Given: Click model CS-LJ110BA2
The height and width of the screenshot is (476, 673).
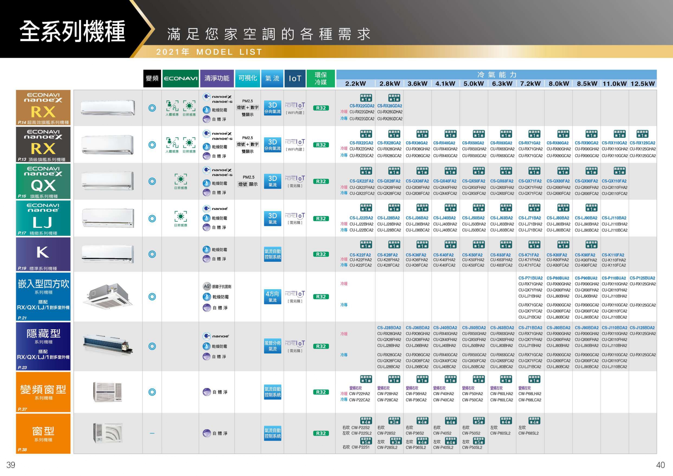Looking at the screenshot, I should (614, 218).
